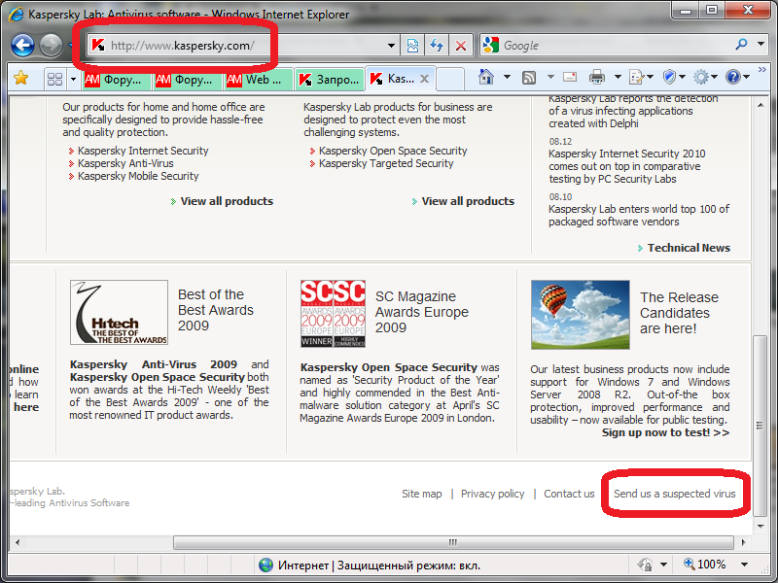Open the Technical News link
Viewport: 778px width, 583px height.
click(x=689, y=248)
